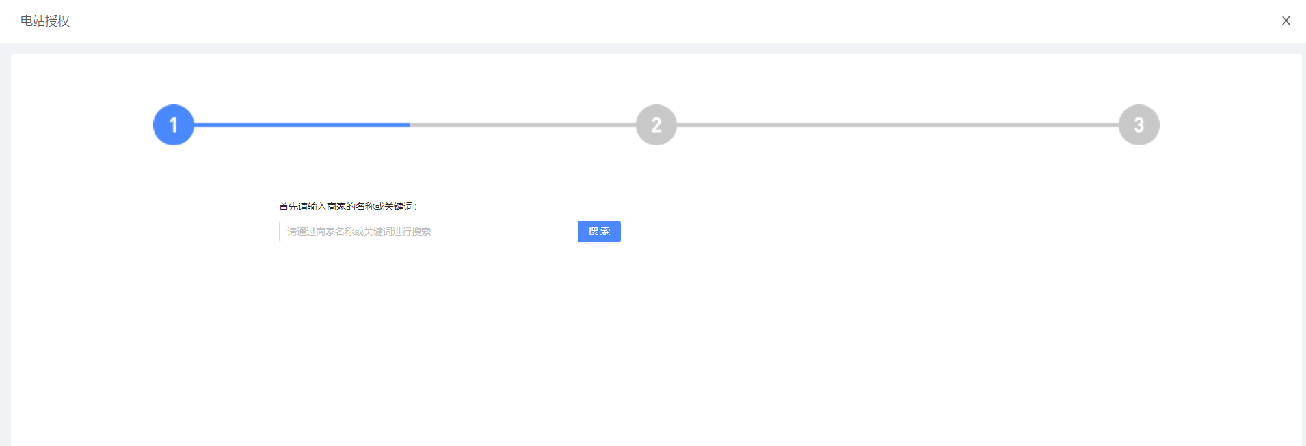Jump to step 2 circle
Image resolution: width=1306 pixels, height=446 pixels.
tap(656, 125)
